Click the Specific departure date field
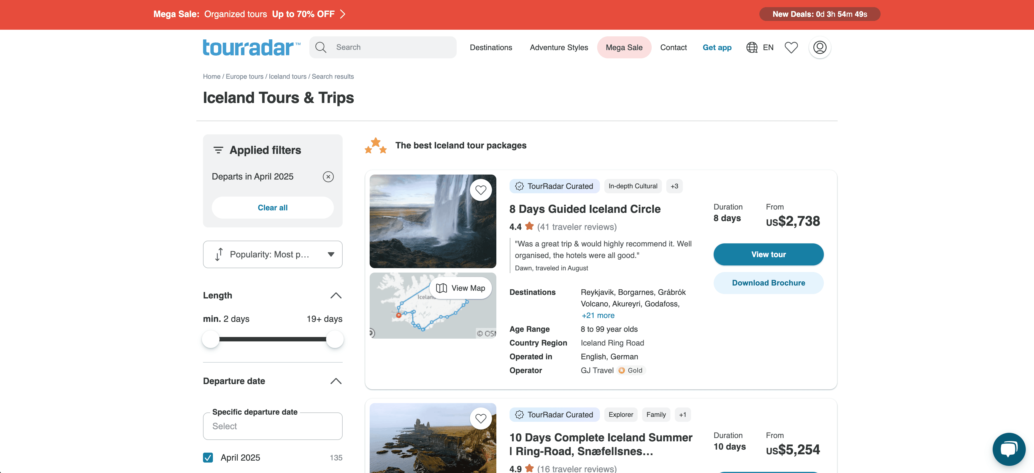Image resolution: width=1034 pixels, height=473 pixels. (x=273, y=426)
